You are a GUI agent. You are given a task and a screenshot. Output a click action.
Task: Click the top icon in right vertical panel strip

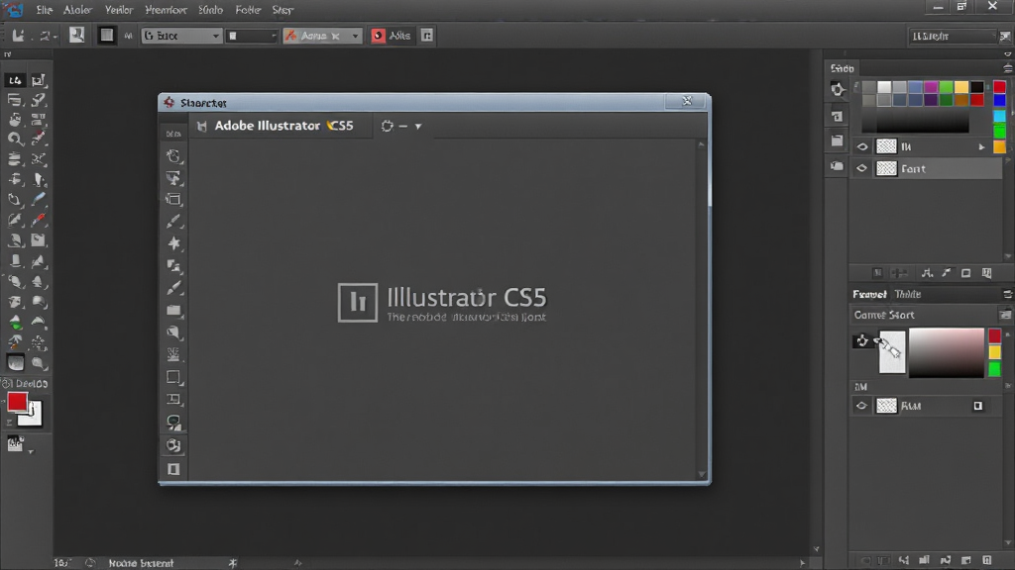coord(837,90)
